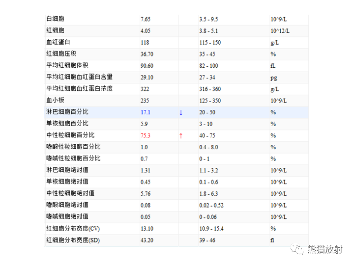Select the 血小板 row label
Viewport: 354px width, 265px height.
55,100
